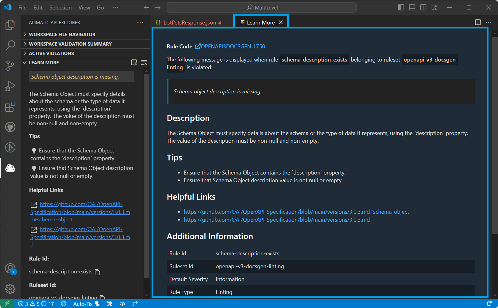Open the second sidebar 3.0.3.md GitHub link

80,237
